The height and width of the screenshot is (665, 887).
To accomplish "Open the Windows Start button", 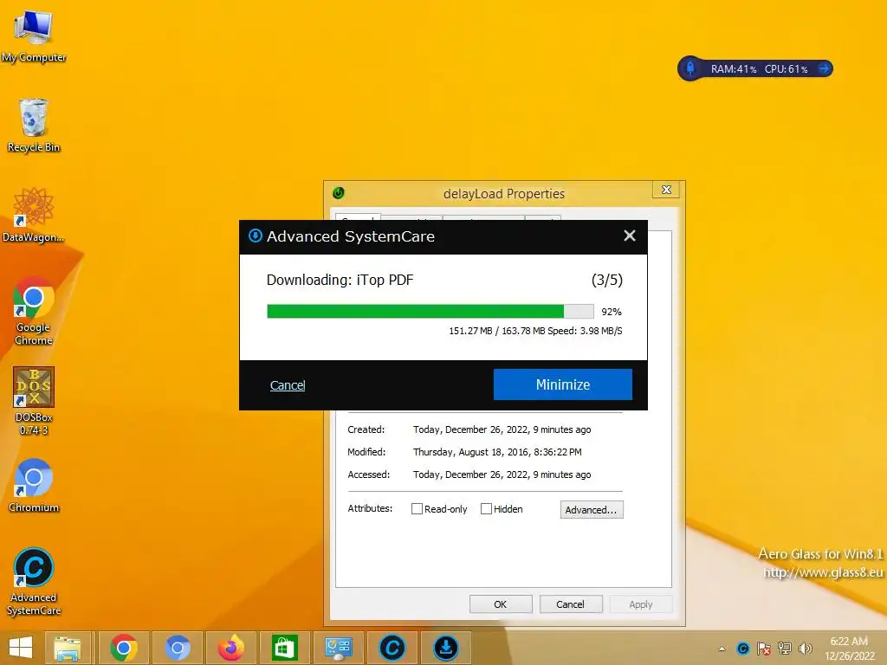I will pos(21,648).
